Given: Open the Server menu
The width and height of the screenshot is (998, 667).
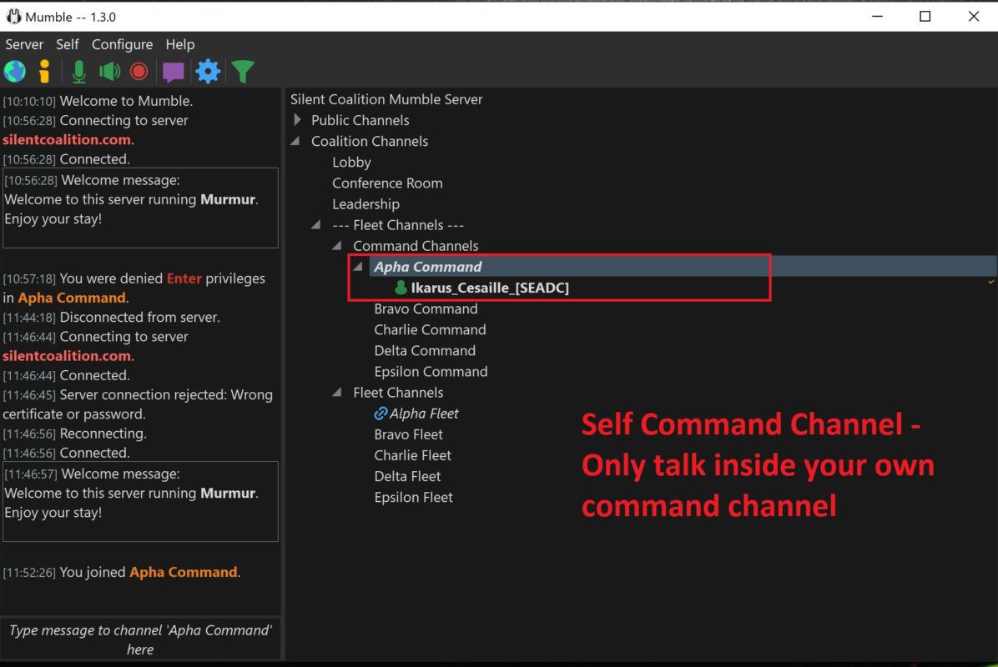Looking at the screenshot, I should [24, 44].
